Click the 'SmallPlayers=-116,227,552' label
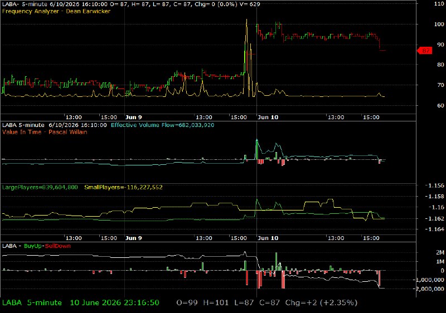 click(x=123, y=188)
